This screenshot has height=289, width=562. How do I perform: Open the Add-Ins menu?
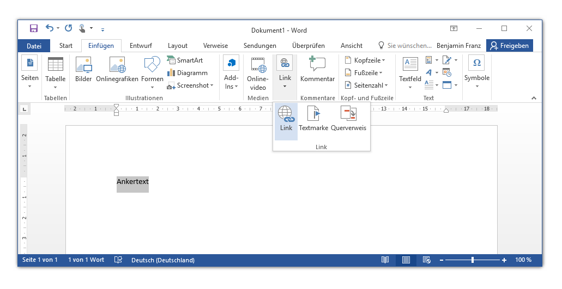(x=231, y=73)
